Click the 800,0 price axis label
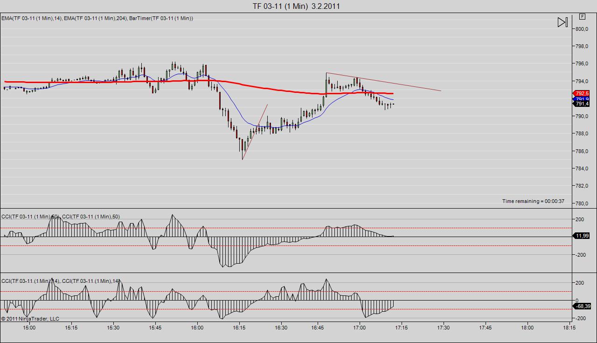 click(582, 29)
